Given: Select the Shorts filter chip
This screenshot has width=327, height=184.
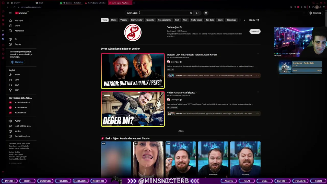Looking at the screenshot, I should tap(114, 20).
